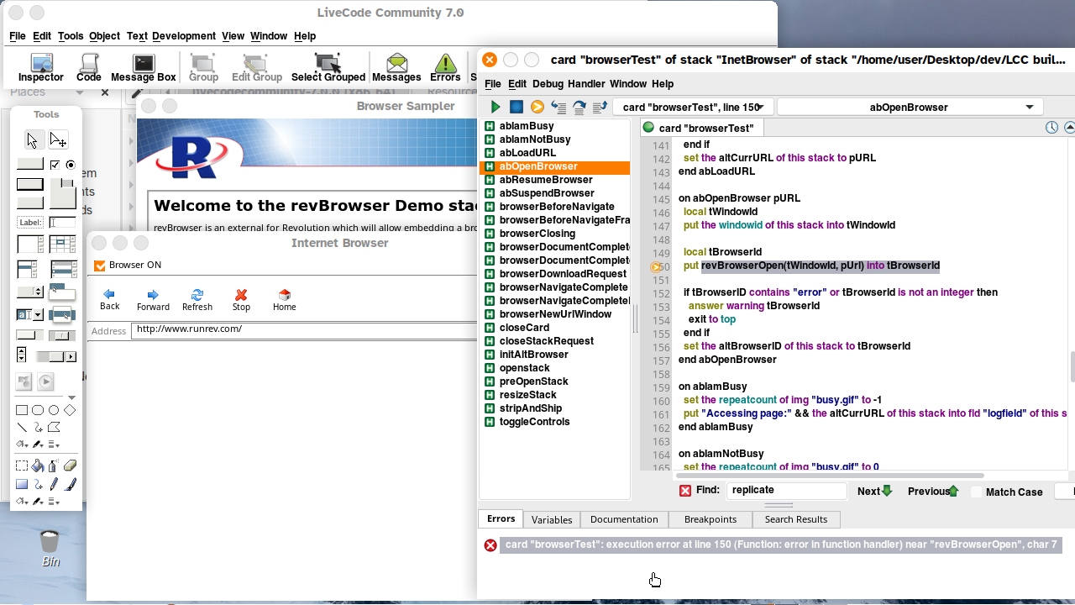The height and width of the screenshot is (605, 1075).
Task: Click Back in Internet Browser window
Action: click(x=110, y=300)
